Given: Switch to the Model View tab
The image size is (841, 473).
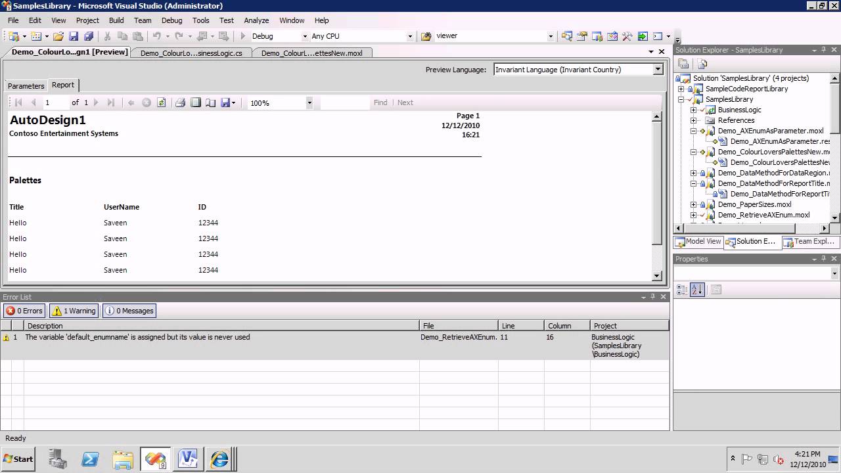Looking at the screenshot, I should (698, 242).
